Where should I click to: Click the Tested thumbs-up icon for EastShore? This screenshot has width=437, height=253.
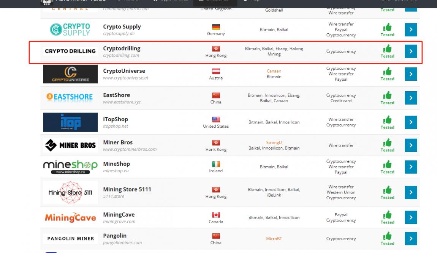387,95
